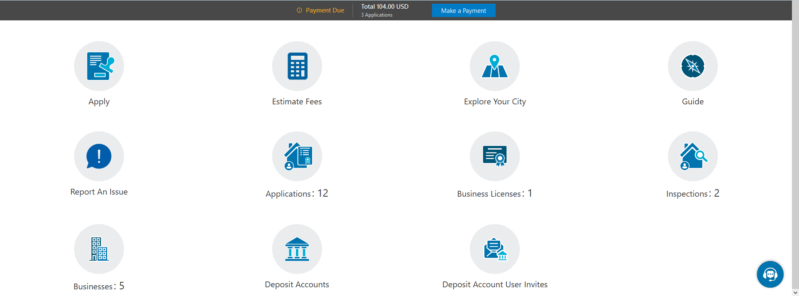Click the Apply text label
The image size is (799, 296).
tap(99, 102)
